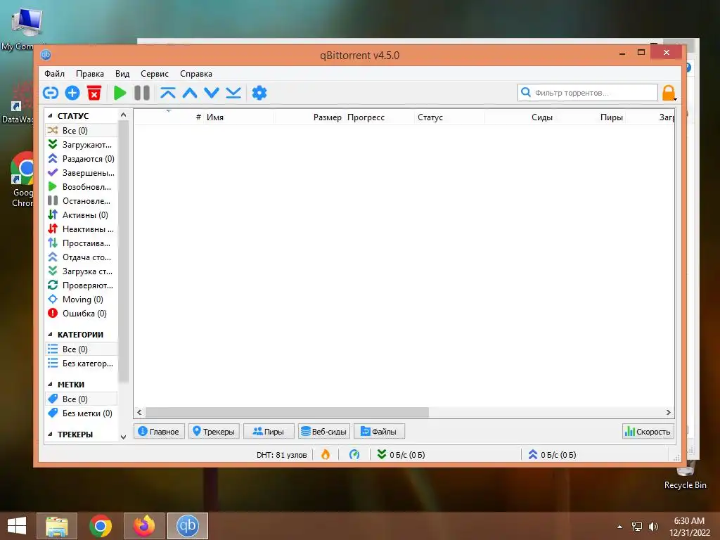Viewport: 720px width, 540px height.
Task: Open Firefox from the taskbar
Action: click(x=144, y=526)
